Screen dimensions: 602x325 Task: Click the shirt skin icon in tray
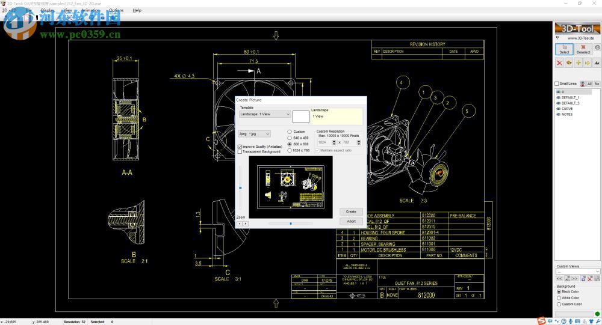click(x=591, y=321)
